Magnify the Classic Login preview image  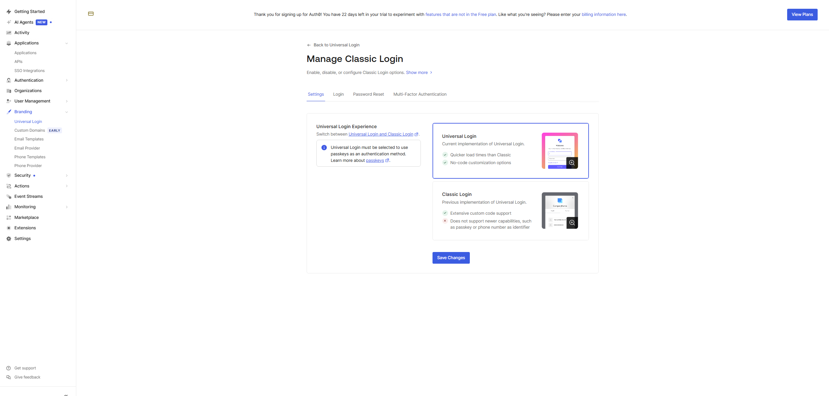tap(572, 223)
